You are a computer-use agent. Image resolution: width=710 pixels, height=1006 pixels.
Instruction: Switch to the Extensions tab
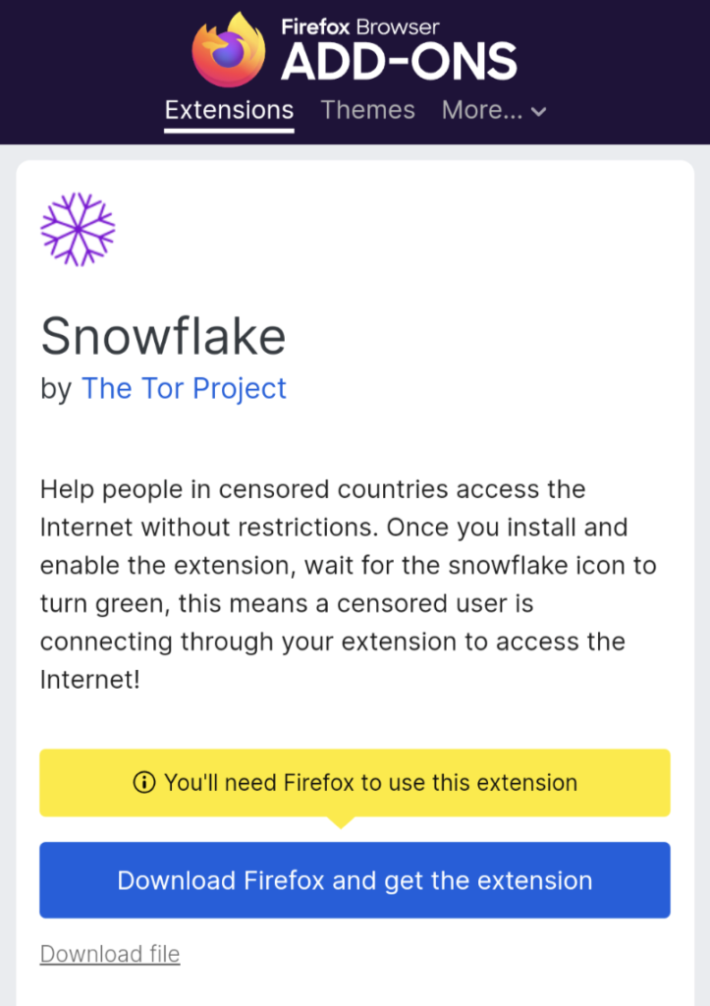(x=229, y=110)
